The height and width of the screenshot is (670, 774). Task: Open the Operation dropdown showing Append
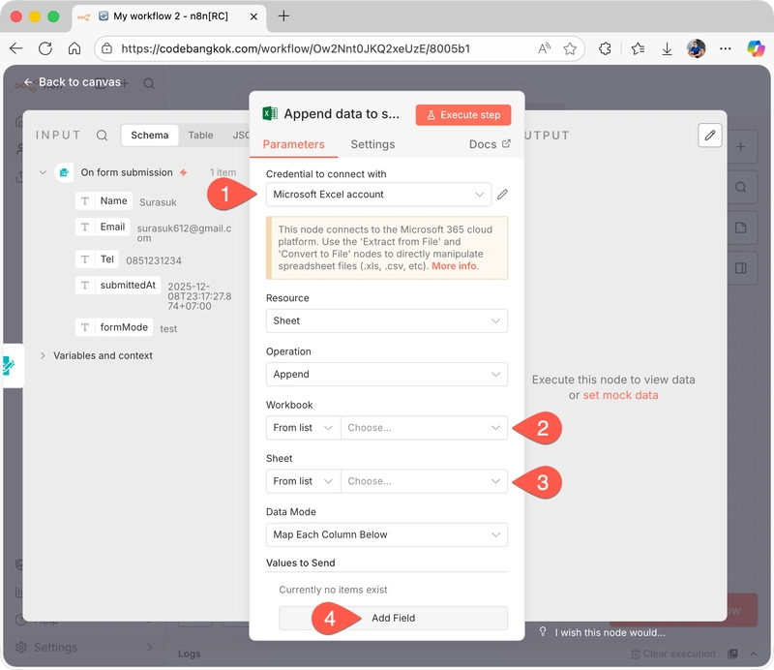coord(386,374)
